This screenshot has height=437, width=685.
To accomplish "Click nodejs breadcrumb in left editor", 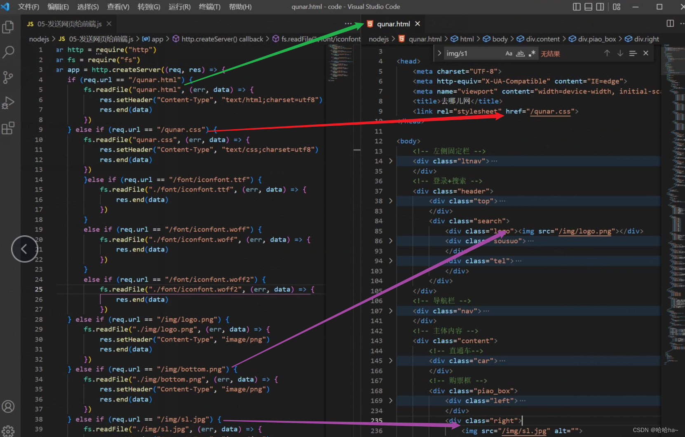I will (39, 39).
